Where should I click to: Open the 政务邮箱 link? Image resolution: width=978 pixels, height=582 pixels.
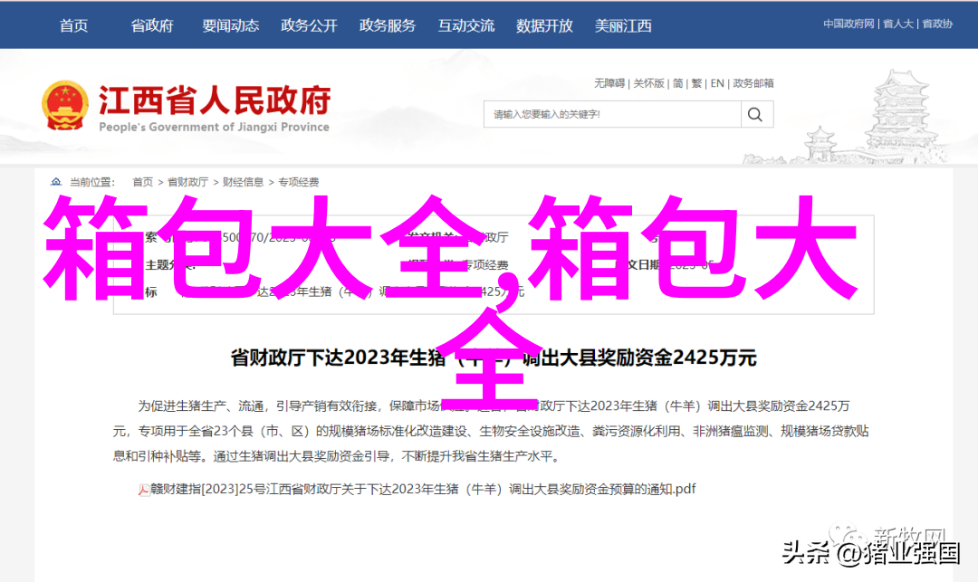click(x=753, y=83)
